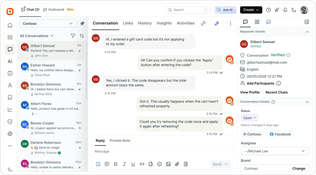Change the Open status dropdown

[x=249, y=118]
